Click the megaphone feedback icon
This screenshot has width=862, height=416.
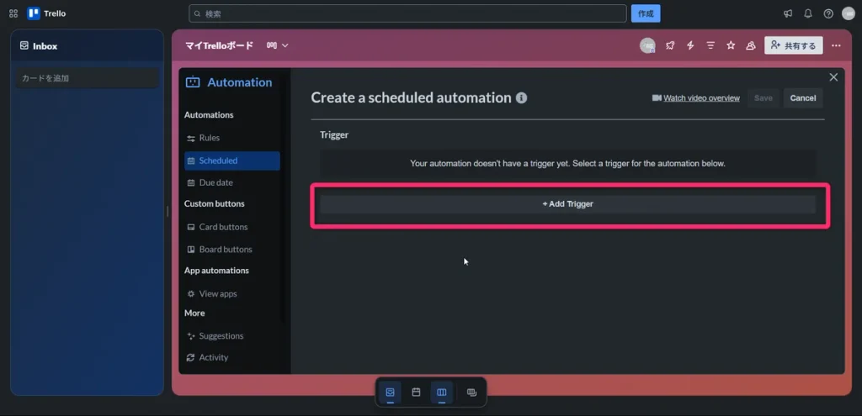point(788,13)
